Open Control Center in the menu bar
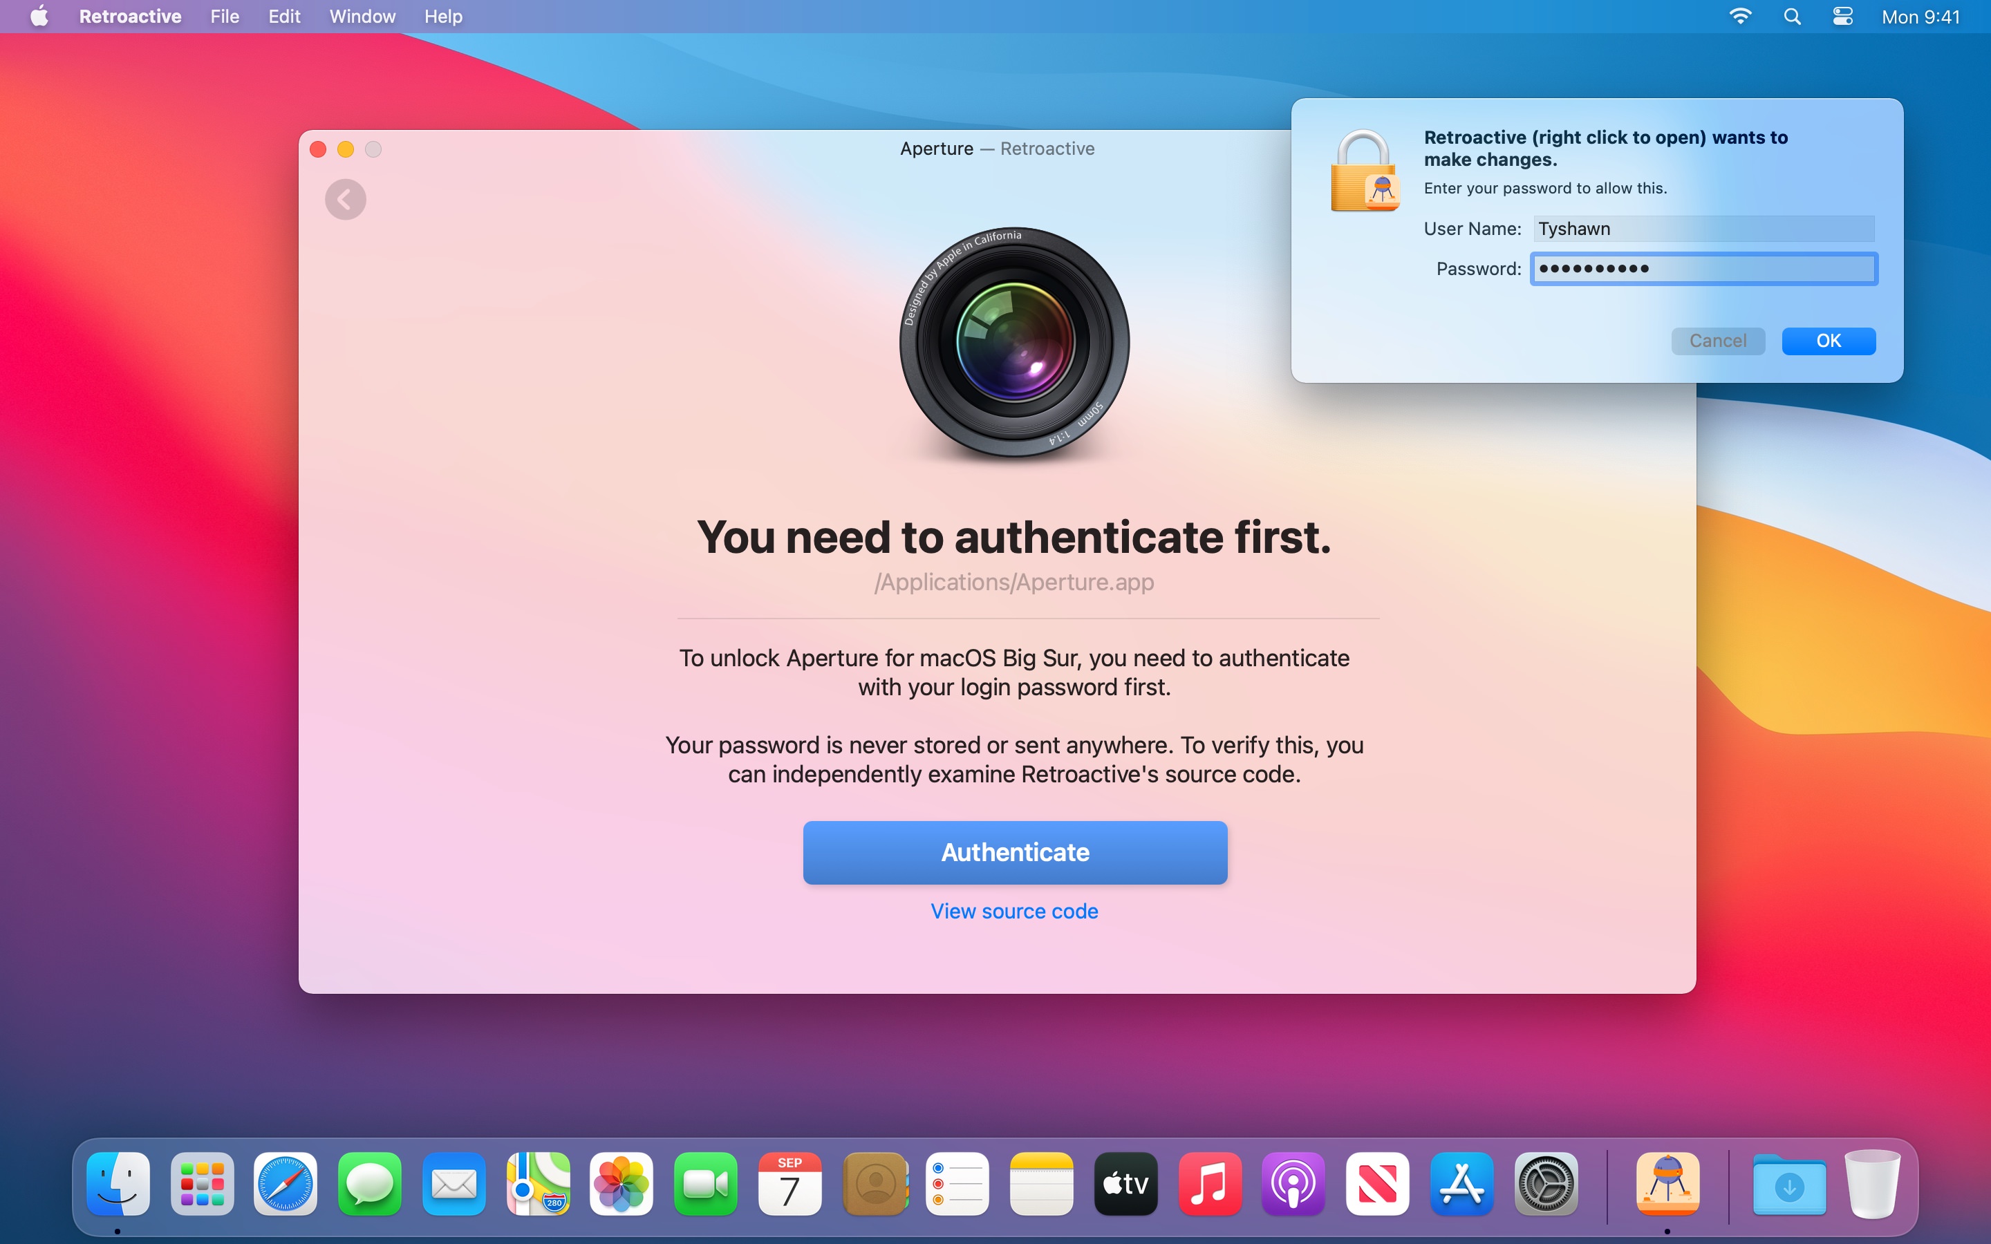1991x1244 pixels. 1842,17
